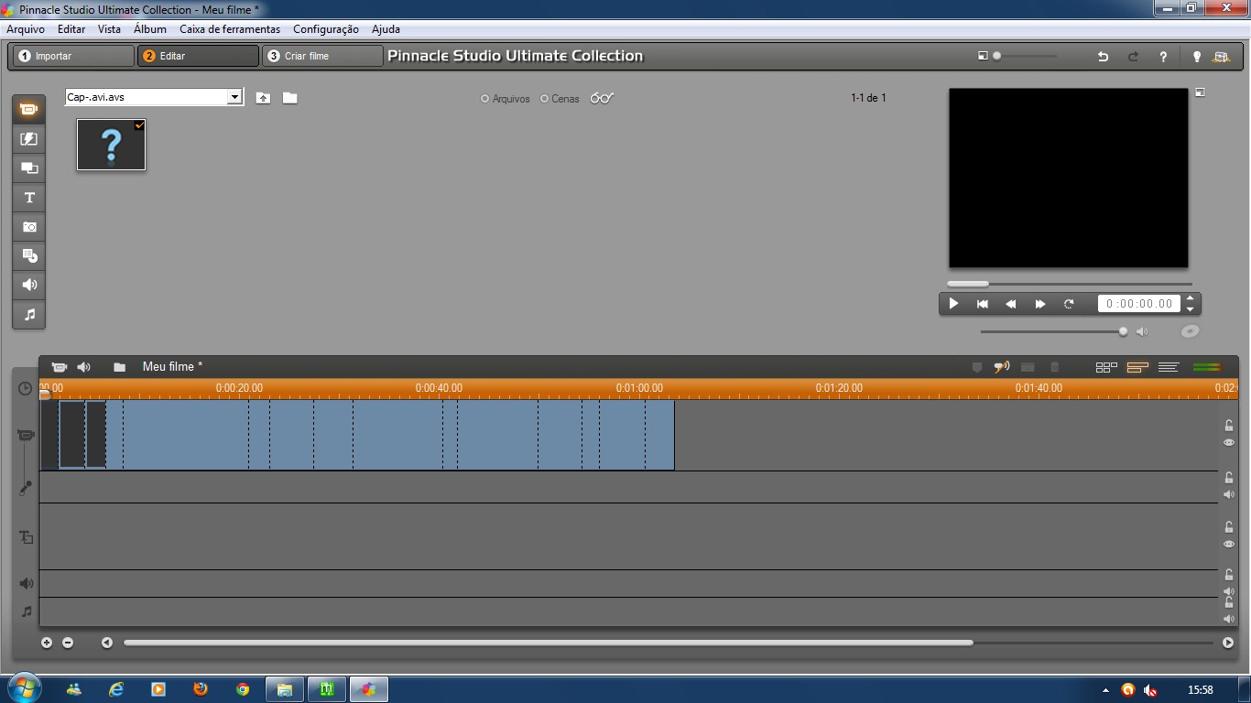This screenshot has height=703, width=1251.
Task: Lock the title overlay track
Action: [x=1229, y=527]
